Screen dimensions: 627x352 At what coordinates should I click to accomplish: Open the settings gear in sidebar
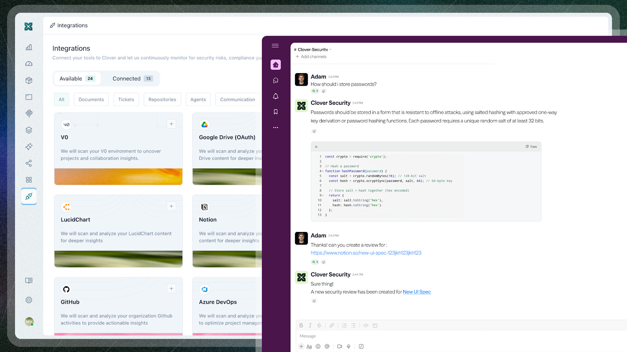pos(29,300)
